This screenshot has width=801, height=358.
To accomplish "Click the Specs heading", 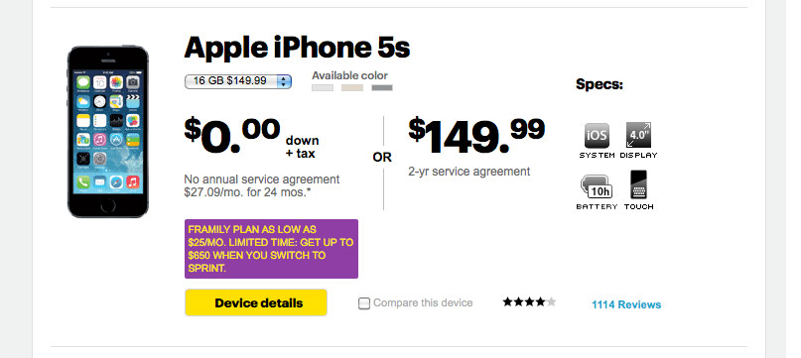I will [600, 84].
